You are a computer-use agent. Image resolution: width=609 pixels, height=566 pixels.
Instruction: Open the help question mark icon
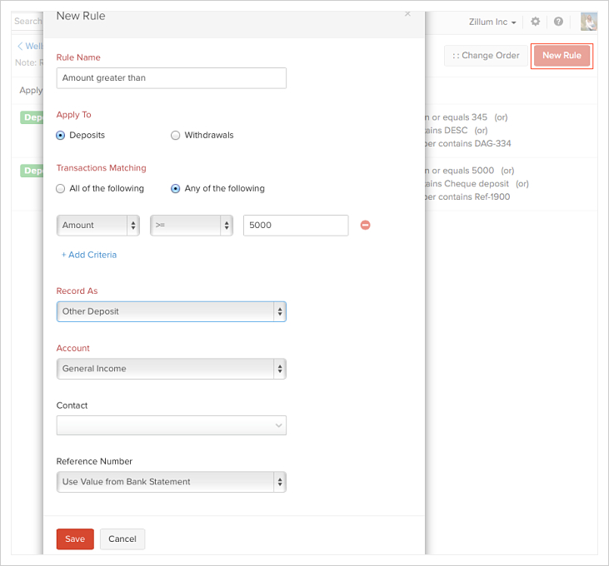point(558,22)
